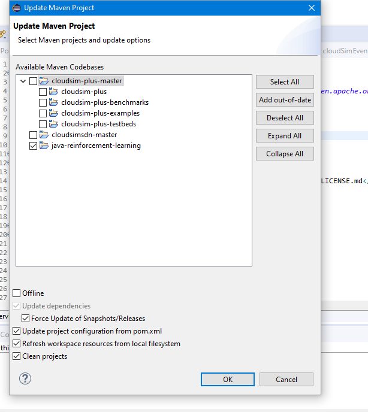Uncheck the java-reinforcement-learning checkbox
368x412 pixels.
[33, 146]
